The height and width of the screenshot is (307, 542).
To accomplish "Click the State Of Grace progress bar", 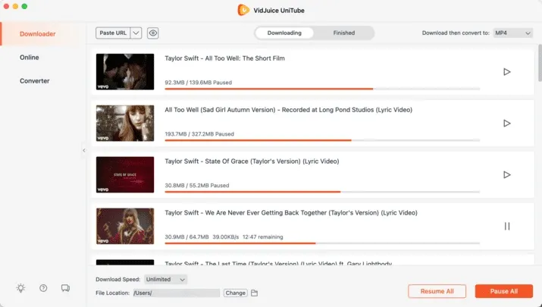I will pyautogui.click(x=322, y=192).
